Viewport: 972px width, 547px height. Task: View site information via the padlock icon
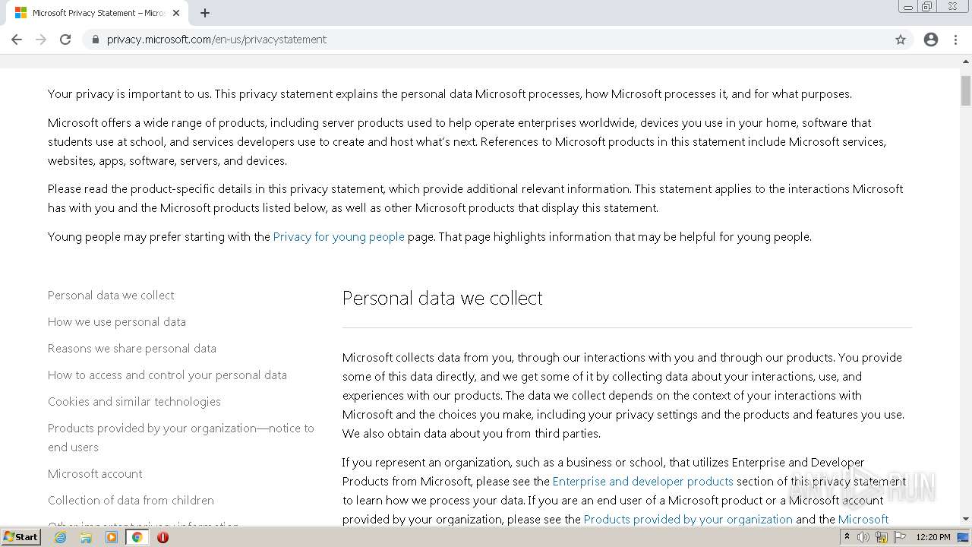point(95,40)
